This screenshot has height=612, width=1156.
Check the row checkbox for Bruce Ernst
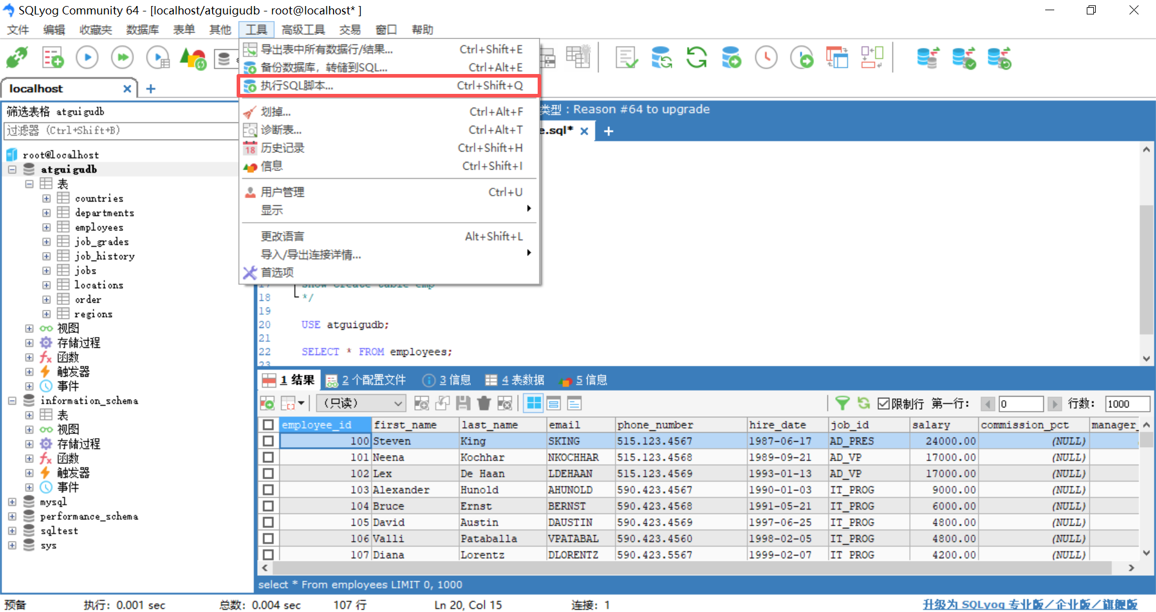click(269, 506)
